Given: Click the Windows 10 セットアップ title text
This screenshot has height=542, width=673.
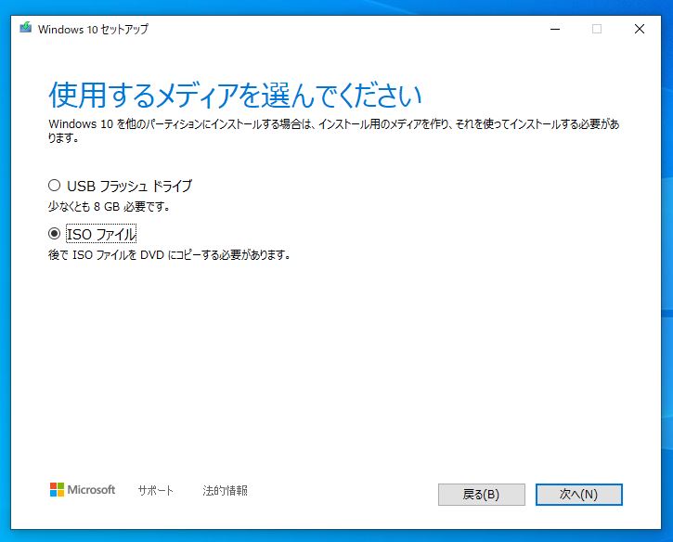Looking at the screenshot, I should [x=93, y=29].
